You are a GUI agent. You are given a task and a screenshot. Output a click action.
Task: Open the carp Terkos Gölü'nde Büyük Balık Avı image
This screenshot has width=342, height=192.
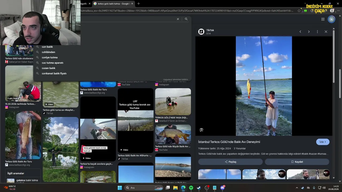173,134
